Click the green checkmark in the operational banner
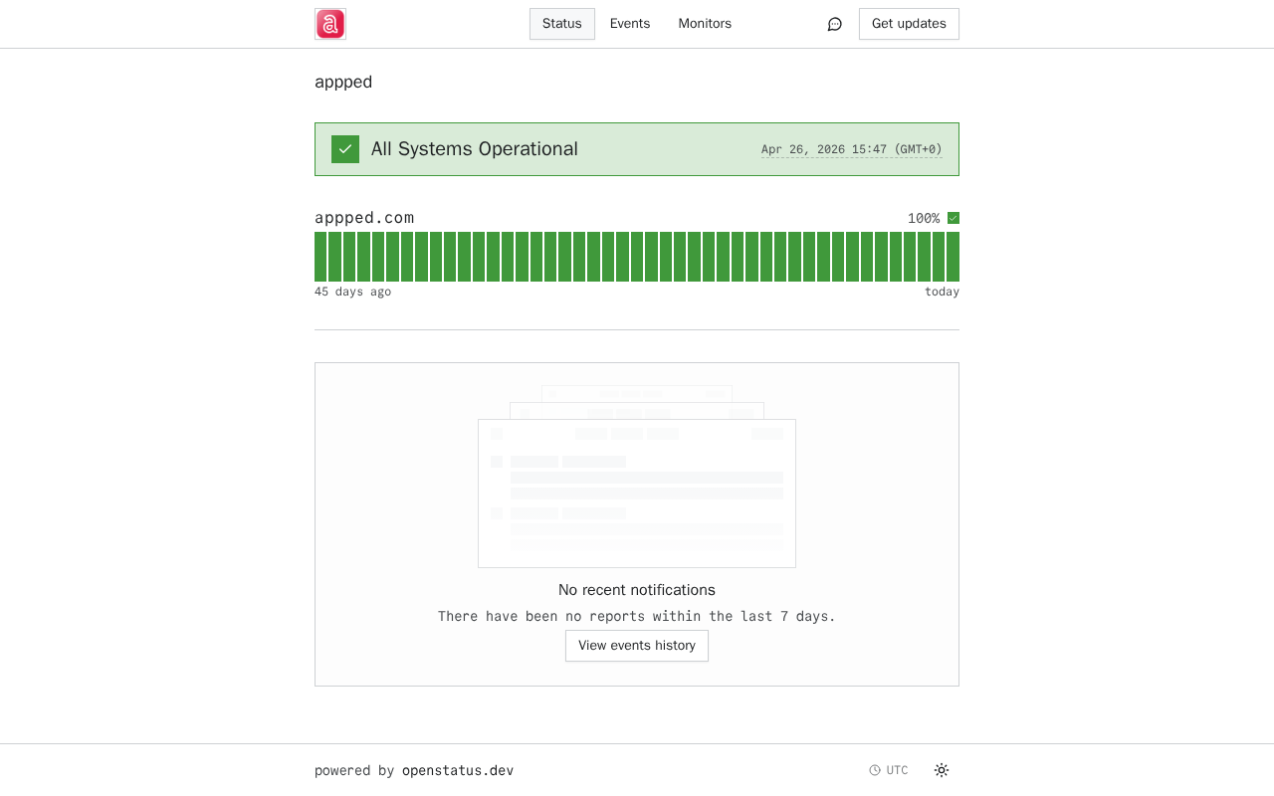 (x=345, y=149)
